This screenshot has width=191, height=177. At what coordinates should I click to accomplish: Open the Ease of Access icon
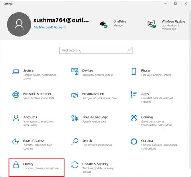[x=16, y=142]
